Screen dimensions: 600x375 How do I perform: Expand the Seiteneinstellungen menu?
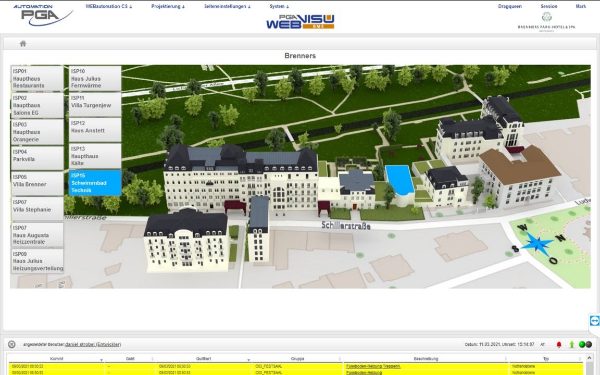(x=227, y=6)
